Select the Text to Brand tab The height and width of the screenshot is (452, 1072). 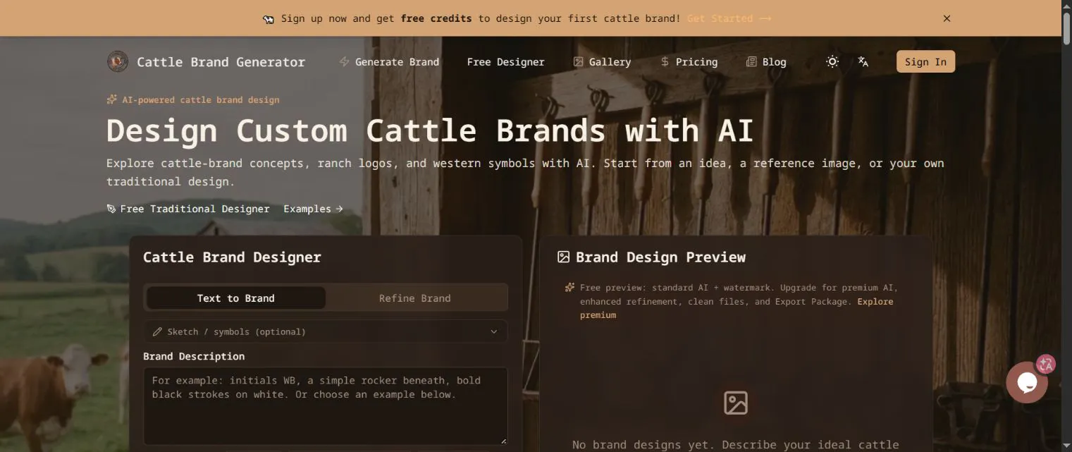tap(235, 298)
